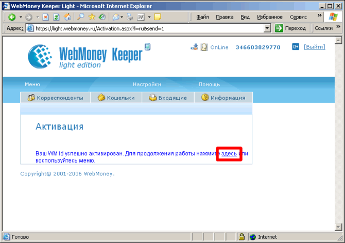Open the Избранное menu
This screenshot has width=345, height=243.
click(270, 17)
